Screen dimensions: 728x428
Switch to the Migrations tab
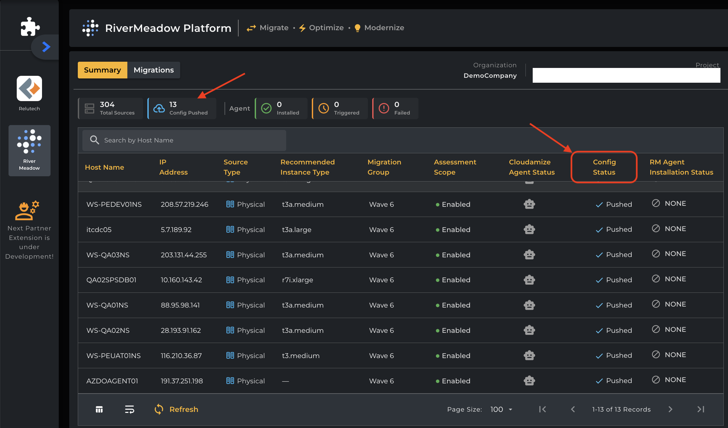[x=154, y=70]
